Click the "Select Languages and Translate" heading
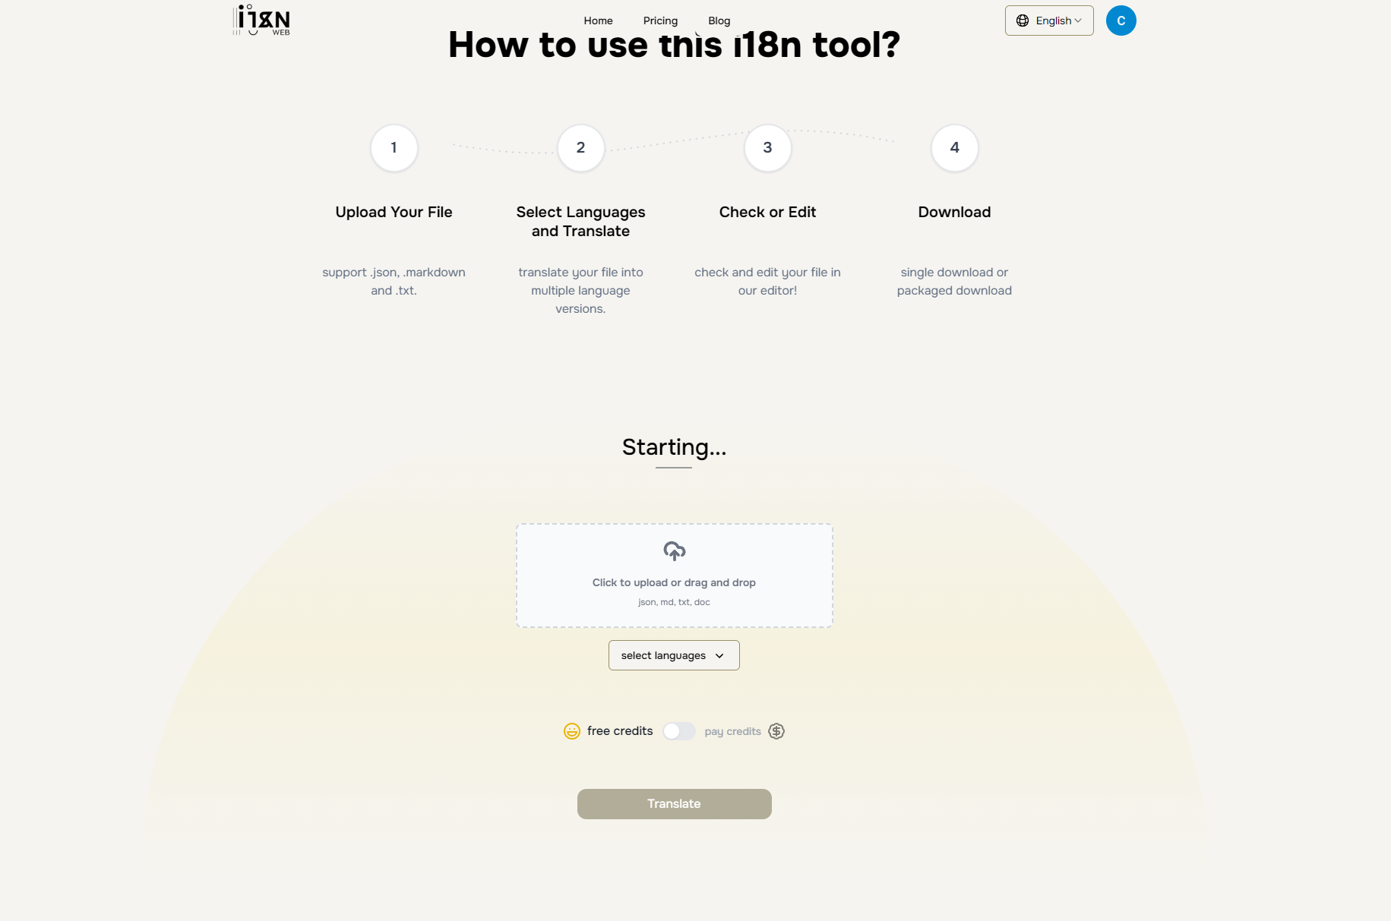The image size is (1391, 921). [580, 221]
